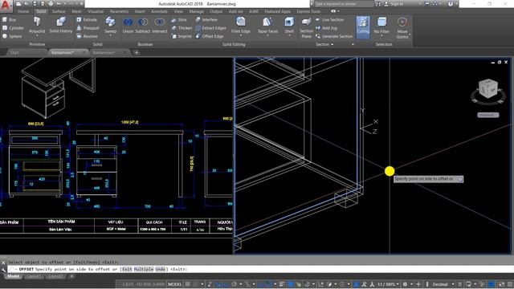This screenshot has width=514, height=289.
Task: Choose the Slice tool
Action: 179,20
